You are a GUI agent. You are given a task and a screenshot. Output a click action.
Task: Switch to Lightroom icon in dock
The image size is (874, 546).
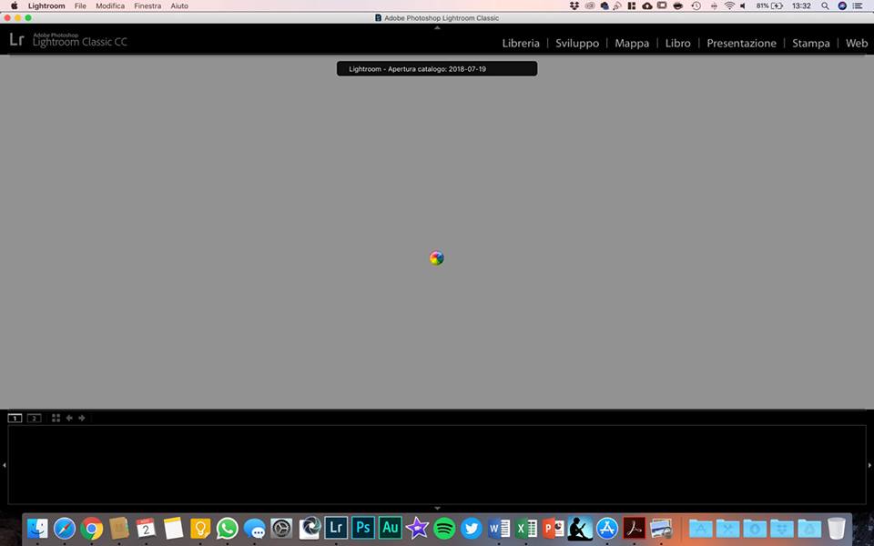point(336,528)
